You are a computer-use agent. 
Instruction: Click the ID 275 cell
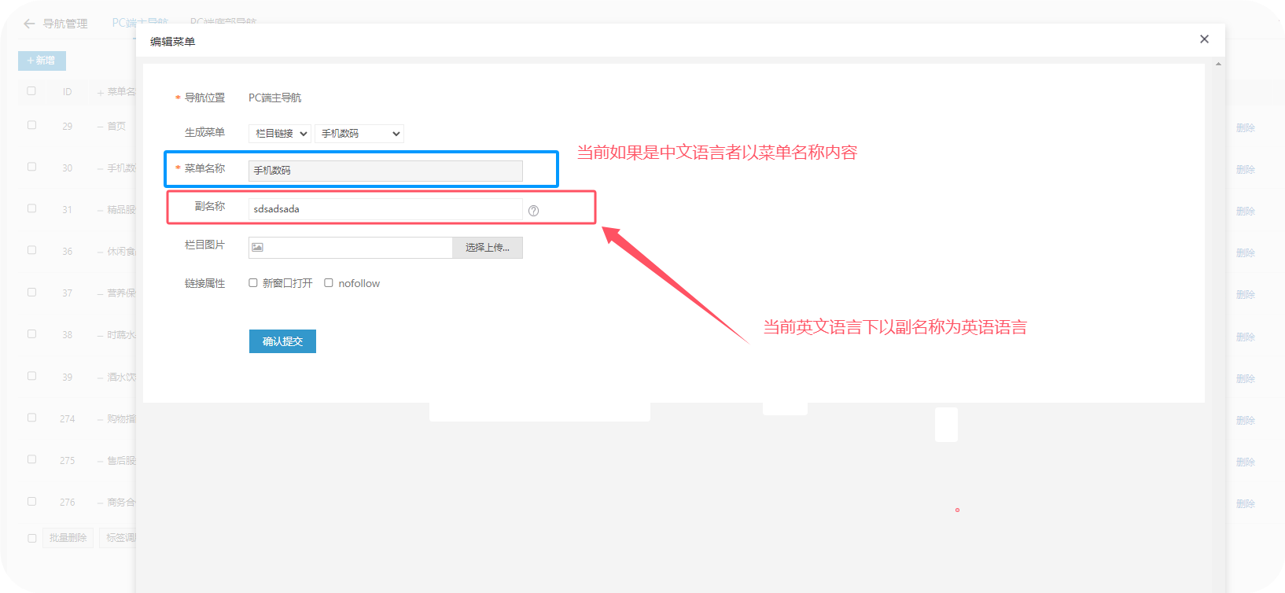pyautogui.click(x=68, y=461)
